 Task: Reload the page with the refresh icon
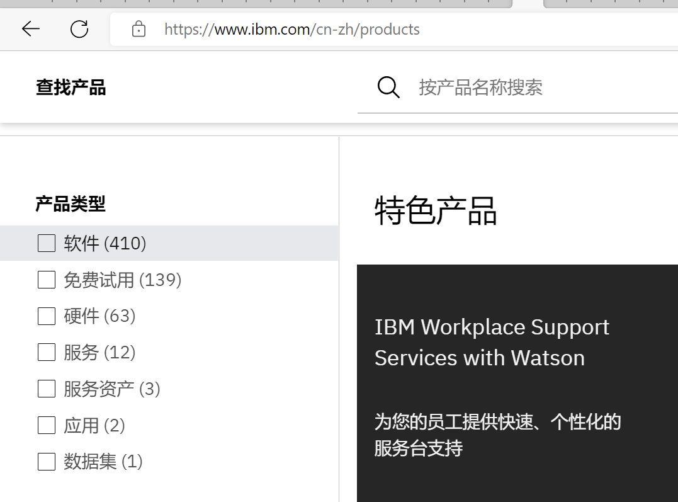click(x=79, y=29)
